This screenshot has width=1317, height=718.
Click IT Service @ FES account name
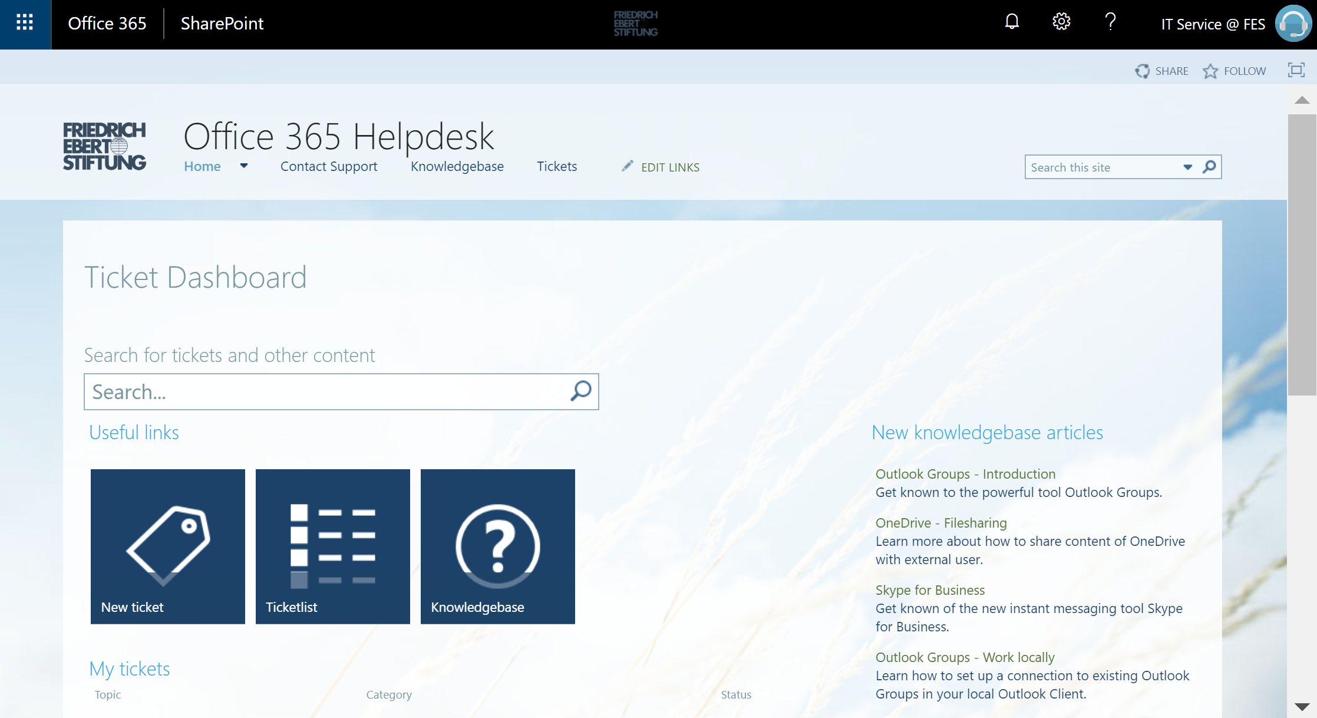point(1213,24)
